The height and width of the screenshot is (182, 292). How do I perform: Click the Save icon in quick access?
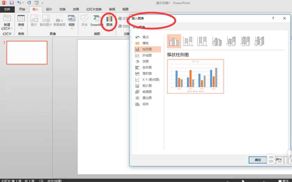click(x=11, y=3)
